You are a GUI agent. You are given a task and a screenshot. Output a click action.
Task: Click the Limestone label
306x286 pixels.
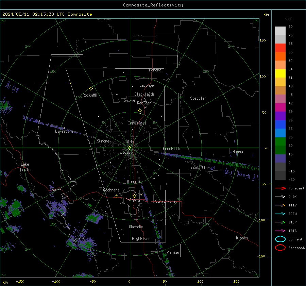point(64,131)
